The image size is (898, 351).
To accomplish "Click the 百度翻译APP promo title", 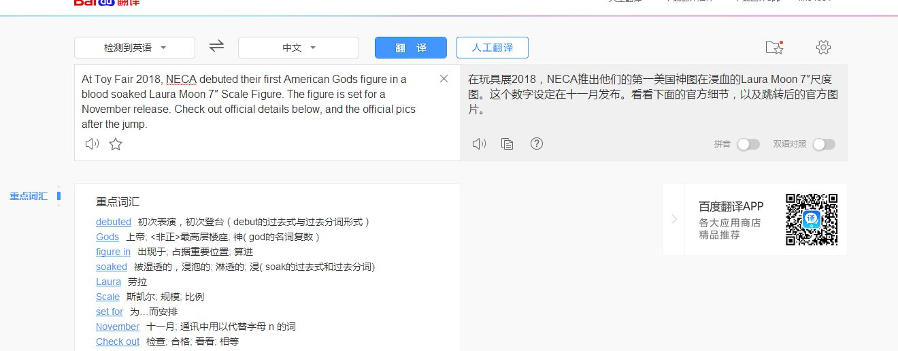I will [x=731, y=206].
